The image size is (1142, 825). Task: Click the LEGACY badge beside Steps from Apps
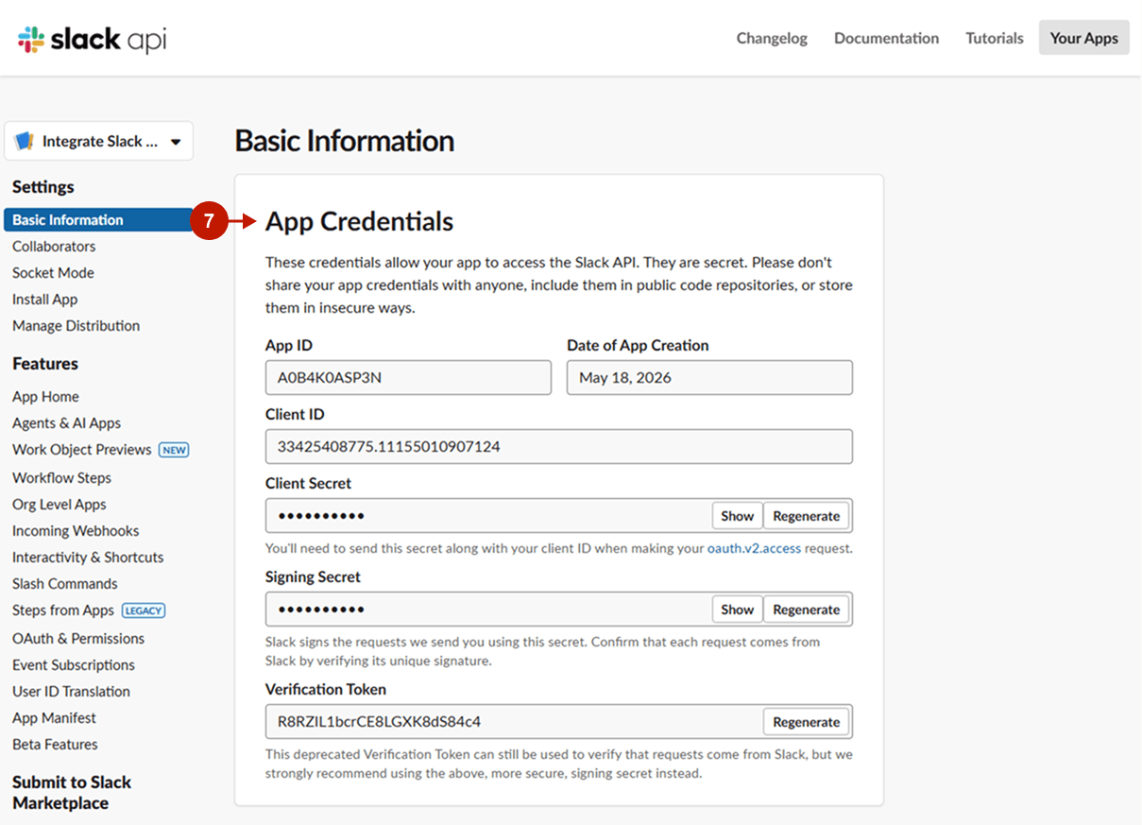144,610
